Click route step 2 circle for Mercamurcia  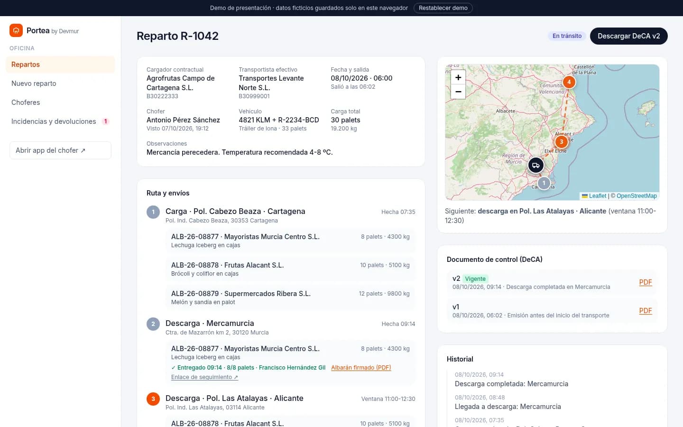point(153,324)
